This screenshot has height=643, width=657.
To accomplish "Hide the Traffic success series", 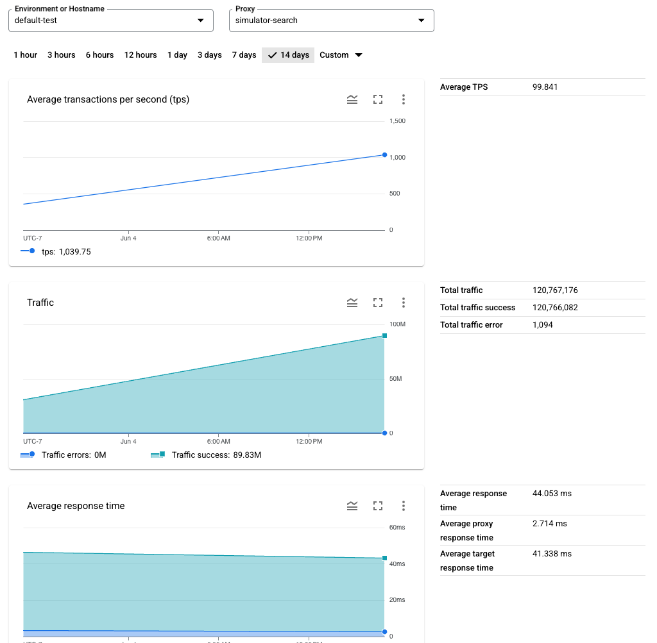I will (205, 455).
